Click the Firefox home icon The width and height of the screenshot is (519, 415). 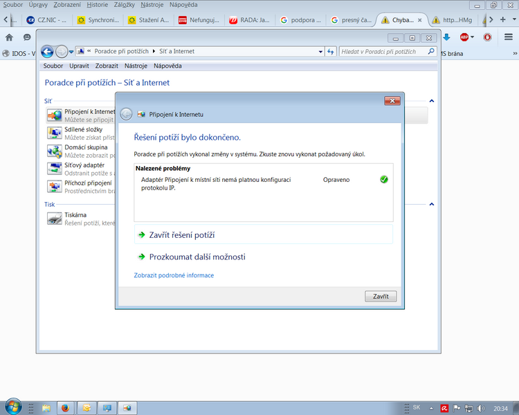(x=9, y=37)
